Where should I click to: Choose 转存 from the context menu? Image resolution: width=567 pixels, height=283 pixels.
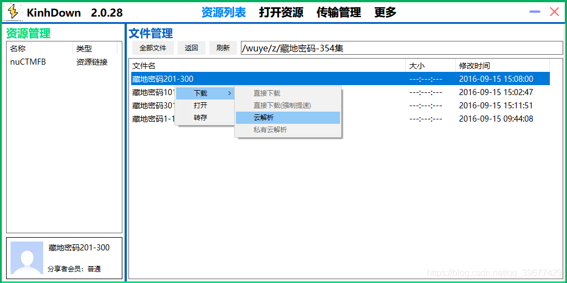tap(205, 117)
